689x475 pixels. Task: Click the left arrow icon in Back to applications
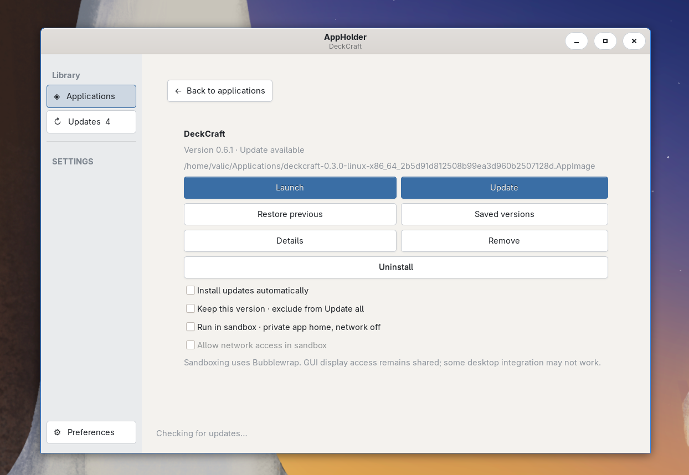(x=178, y=91)
